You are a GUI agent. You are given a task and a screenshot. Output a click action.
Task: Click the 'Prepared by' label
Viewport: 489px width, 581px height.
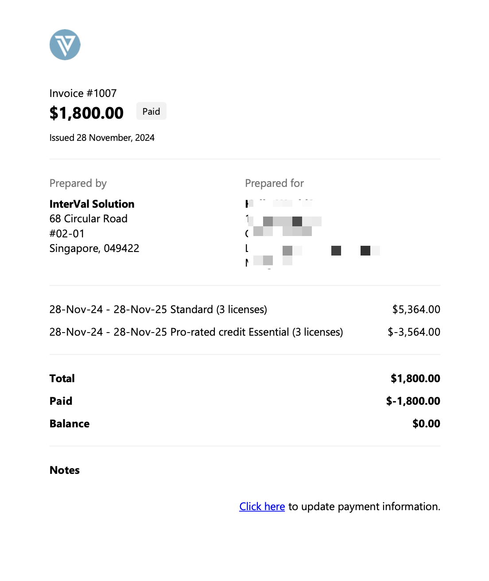pos(78,183)
